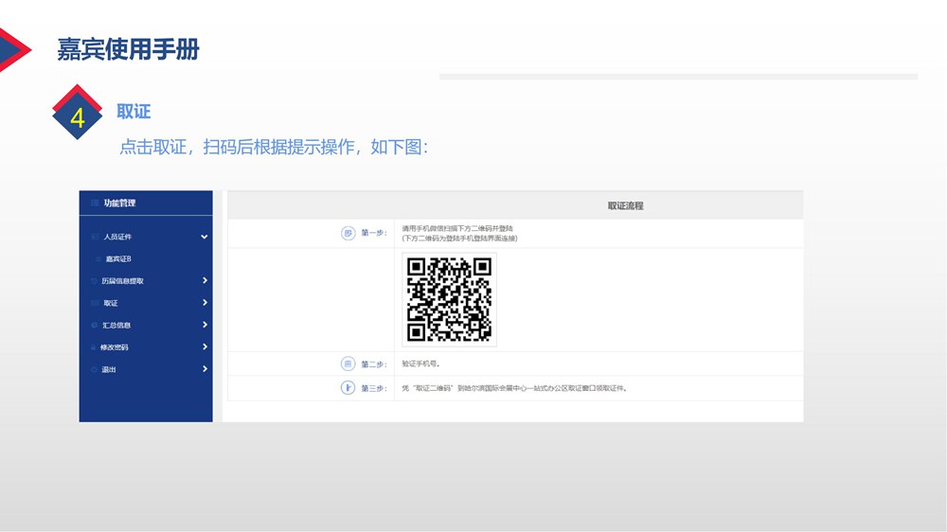Click the circular 第三步 step icon

[348, 388]
